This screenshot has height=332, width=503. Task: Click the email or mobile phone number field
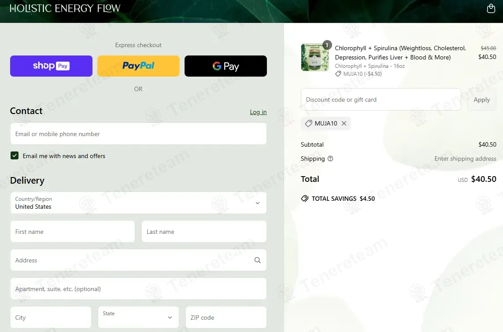138,134
